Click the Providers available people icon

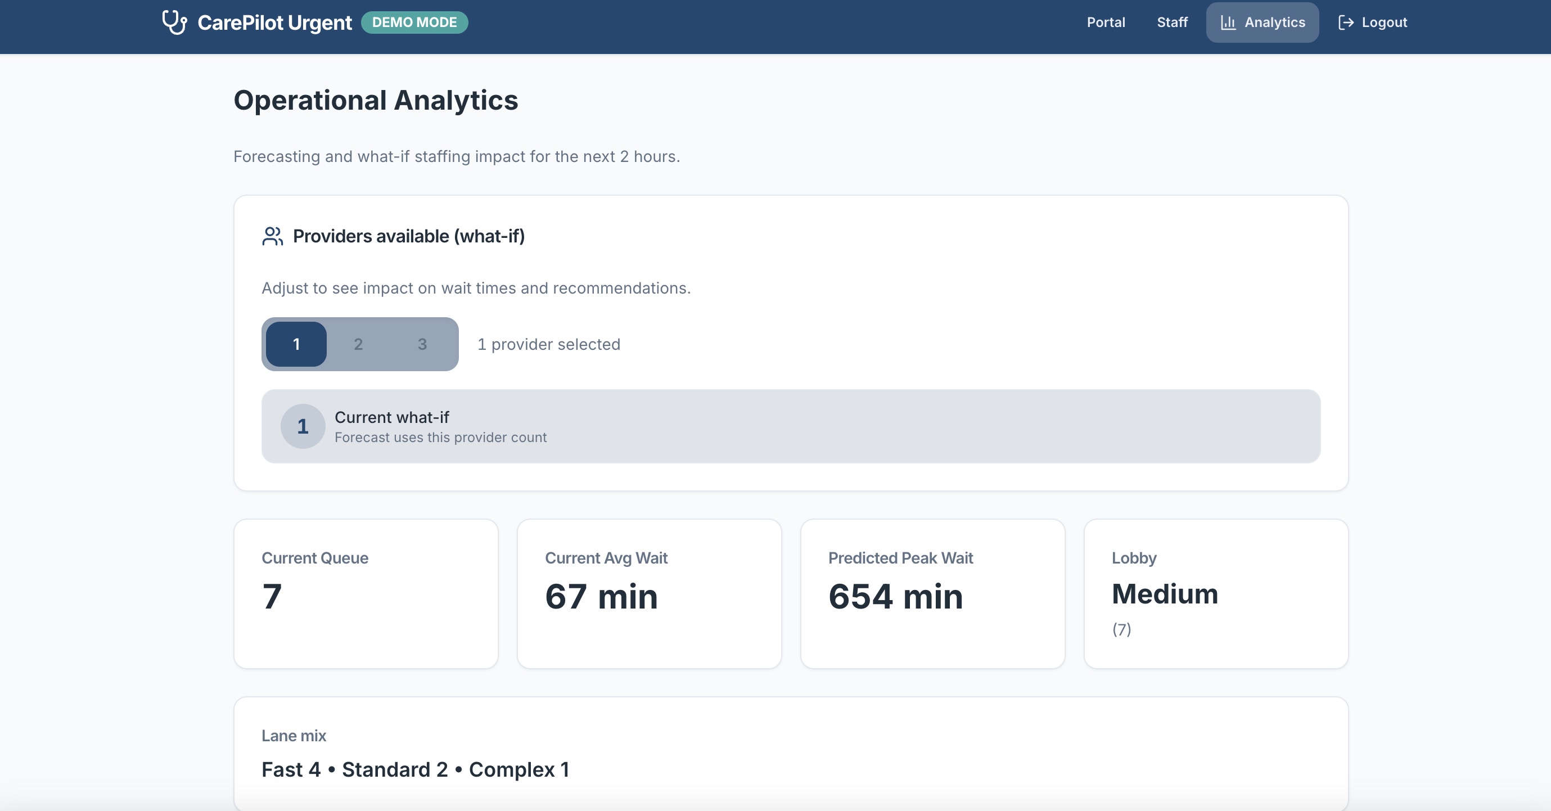(x=272, y=236)
